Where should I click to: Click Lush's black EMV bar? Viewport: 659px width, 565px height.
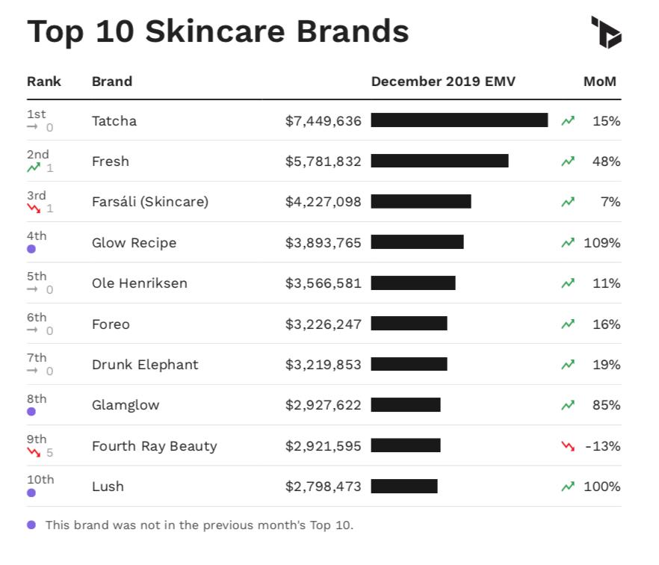pyautogui.click(x=403, y=487)
